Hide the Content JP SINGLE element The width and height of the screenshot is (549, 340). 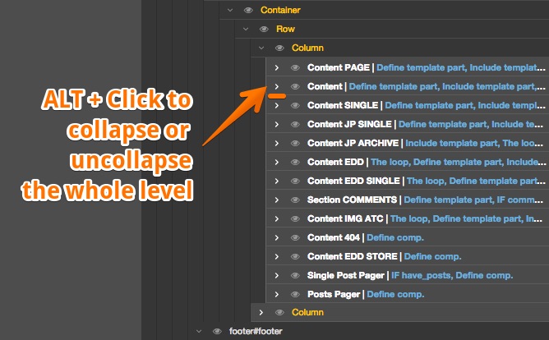tap(295, 124)
